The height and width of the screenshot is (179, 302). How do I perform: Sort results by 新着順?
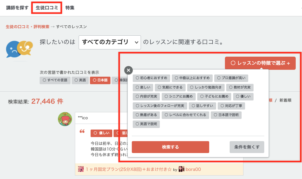point(285,100)
